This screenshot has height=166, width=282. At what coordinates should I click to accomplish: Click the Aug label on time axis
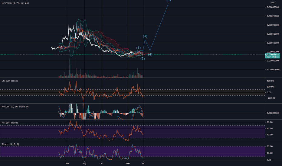[84, 164]
